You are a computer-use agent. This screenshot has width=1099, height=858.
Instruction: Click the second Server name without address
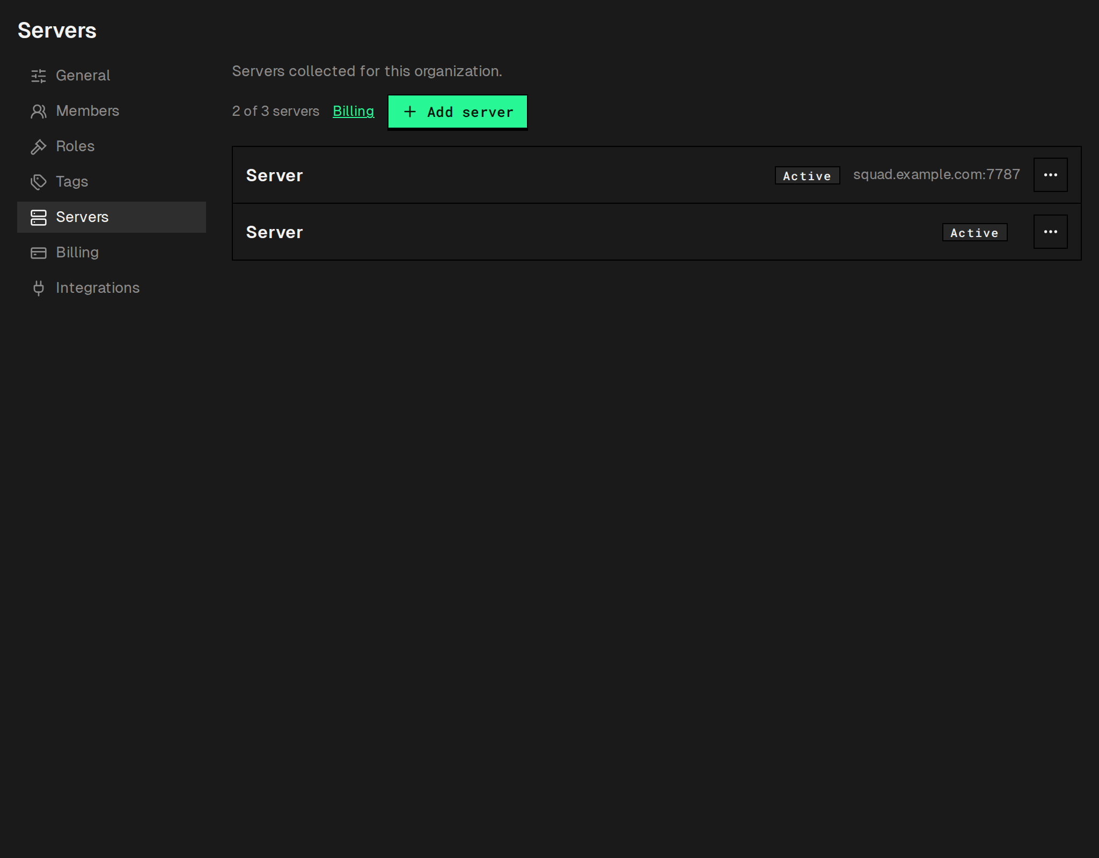(x=274, y=232)
